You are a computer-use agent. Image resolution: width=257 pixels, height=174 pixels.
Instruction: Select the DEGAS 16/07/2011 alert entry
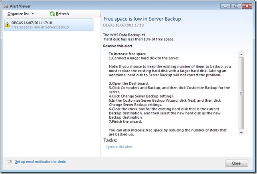pyautogui.click(x=48, y=25)
